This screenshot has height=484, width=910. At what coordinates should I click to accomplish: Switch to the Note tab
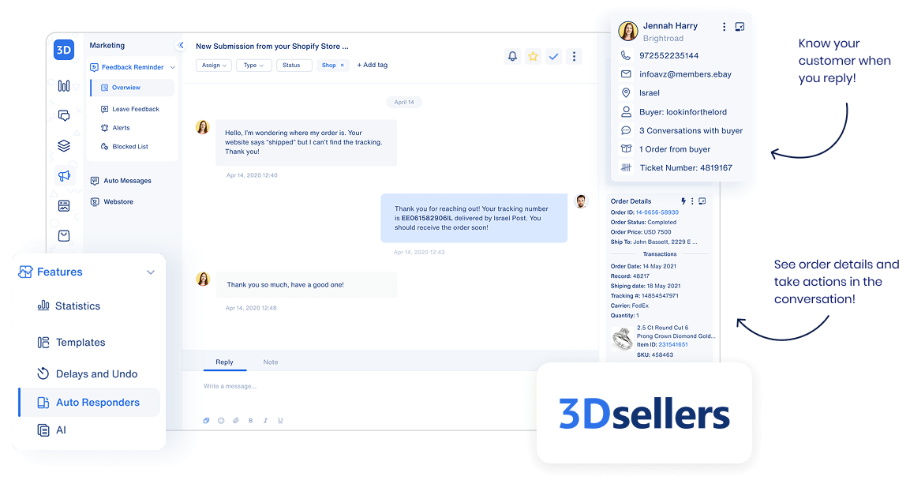271,362
